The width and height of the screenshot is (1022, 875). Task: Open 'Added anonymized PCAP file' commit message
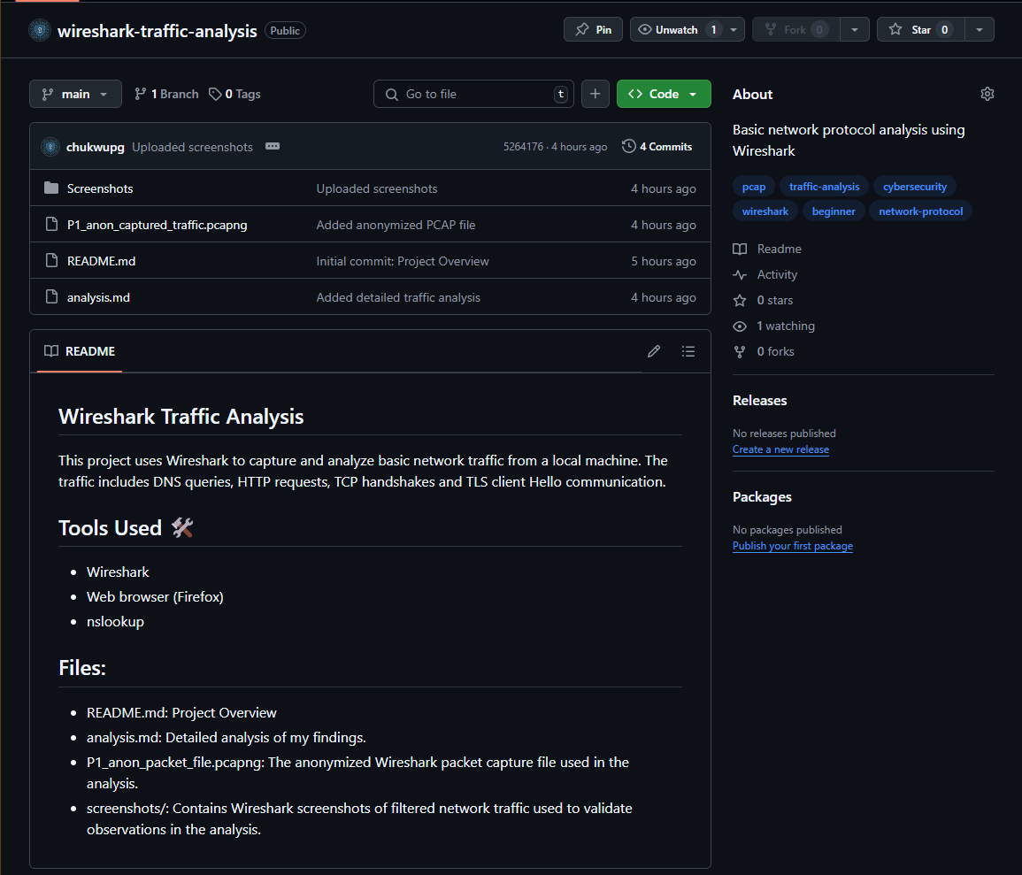tap(396, 225)
